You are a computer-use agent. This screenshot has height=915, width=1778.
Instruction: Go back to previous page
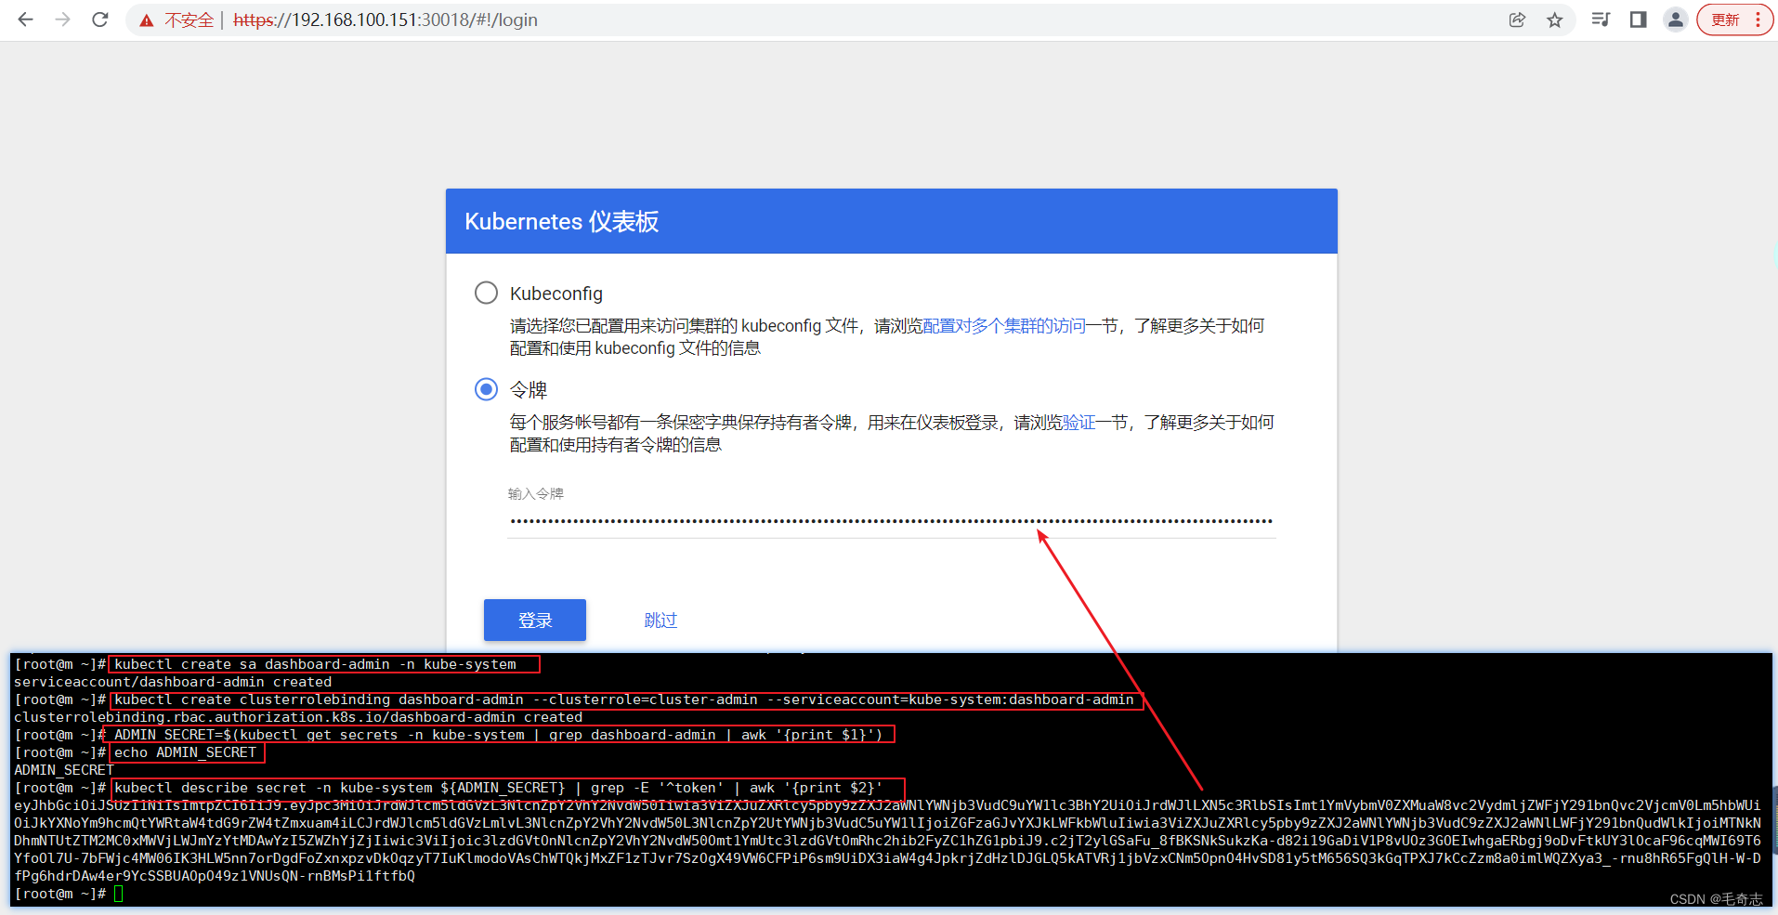[x=25, y=20]
